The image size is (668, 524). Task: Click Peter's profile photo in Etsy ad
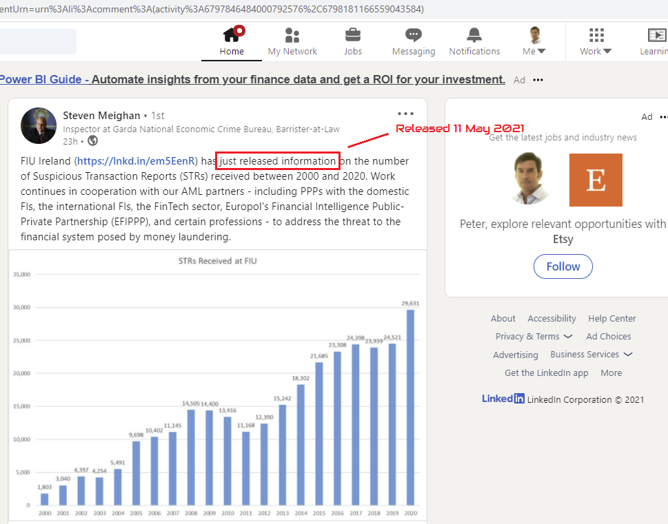coord(529,178)
